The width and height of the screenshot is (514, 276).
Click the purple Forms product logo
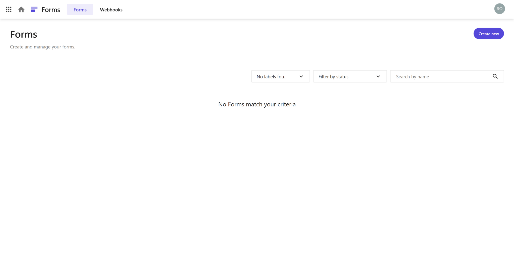[34, 9]
